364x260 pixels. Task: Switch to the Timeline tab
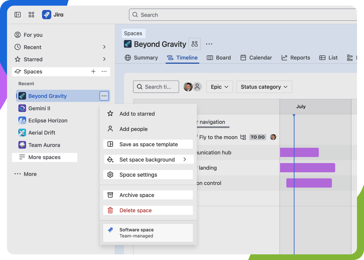point(183,58)
